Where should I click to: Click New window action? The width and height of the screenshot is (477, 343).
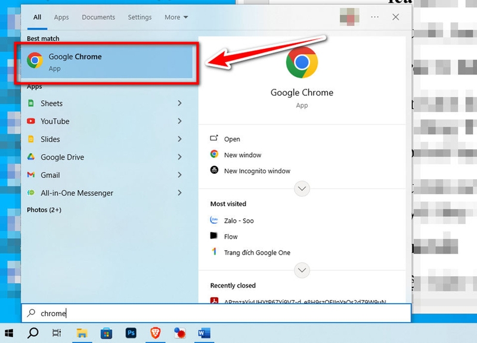(243, 155)
